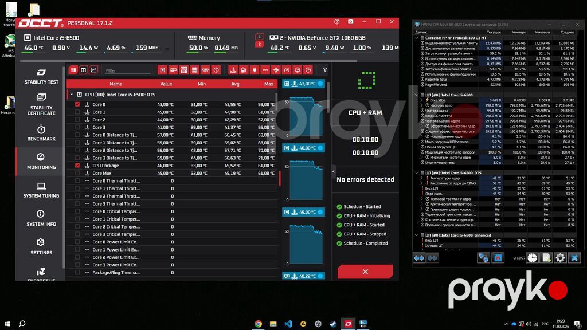
Task: Open HWiNFO settings gear icon
Action: pos(560,258)
